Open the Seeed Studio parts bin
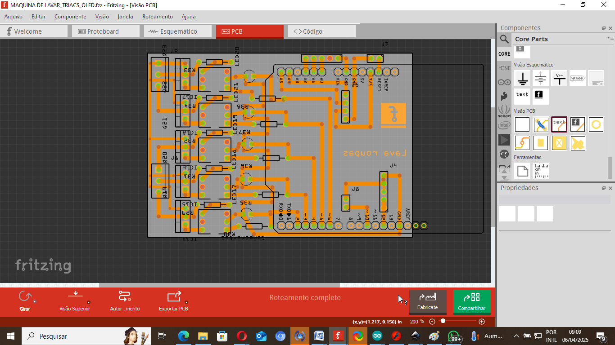This screenshot has width=615, height=345. pos(504,111)
